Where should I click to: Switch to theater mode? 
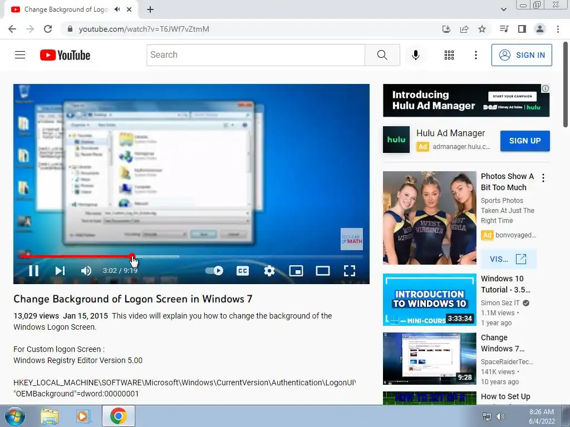point(323,271)
